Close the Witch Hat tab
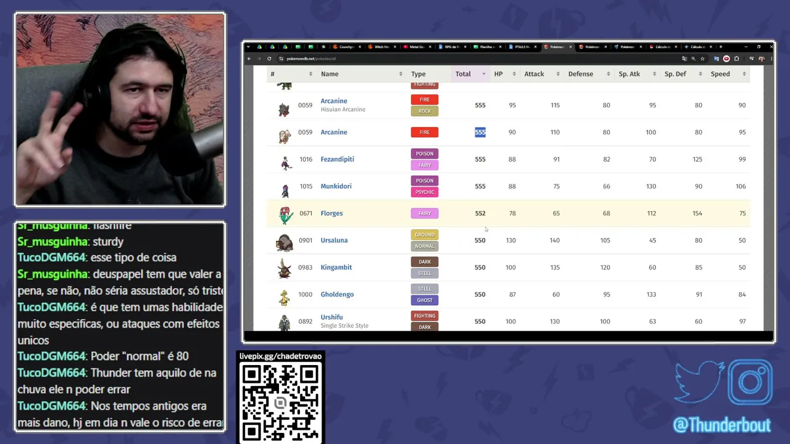The image size is (790, 444). (x=394, y=47)
